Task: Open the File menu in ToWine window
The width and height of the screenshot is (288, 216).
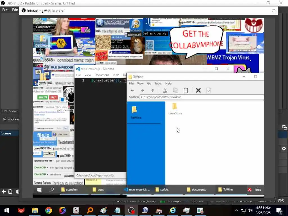Action: coord(131,83)
